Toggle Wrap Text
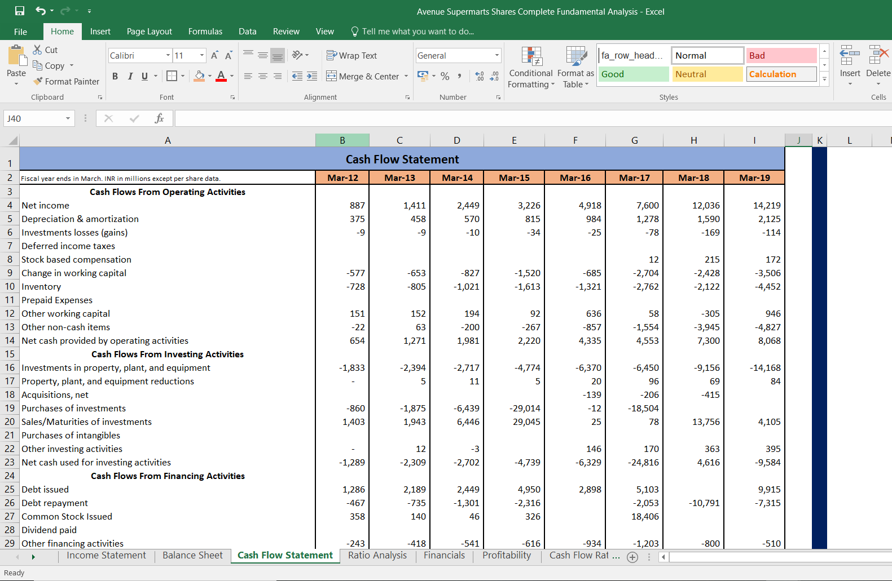892x581 pixels. click(351, 55)
